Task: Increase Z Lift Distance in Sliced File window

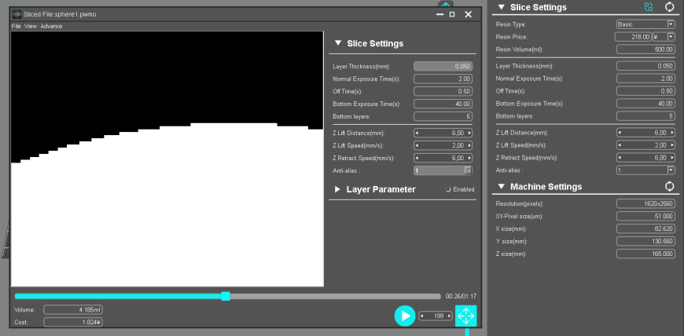Action: pos(469,133)
